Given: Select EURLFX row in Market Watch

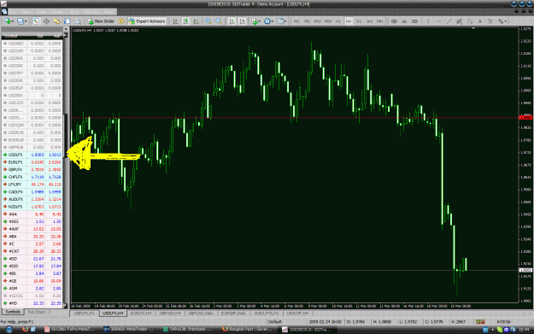Looking at the screenshot, I should (32, 162).
